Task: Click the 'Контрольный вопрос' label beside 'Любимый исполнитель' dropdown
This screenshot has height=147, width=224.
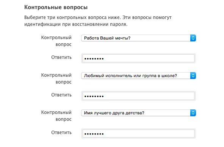Action: (56, 79)
